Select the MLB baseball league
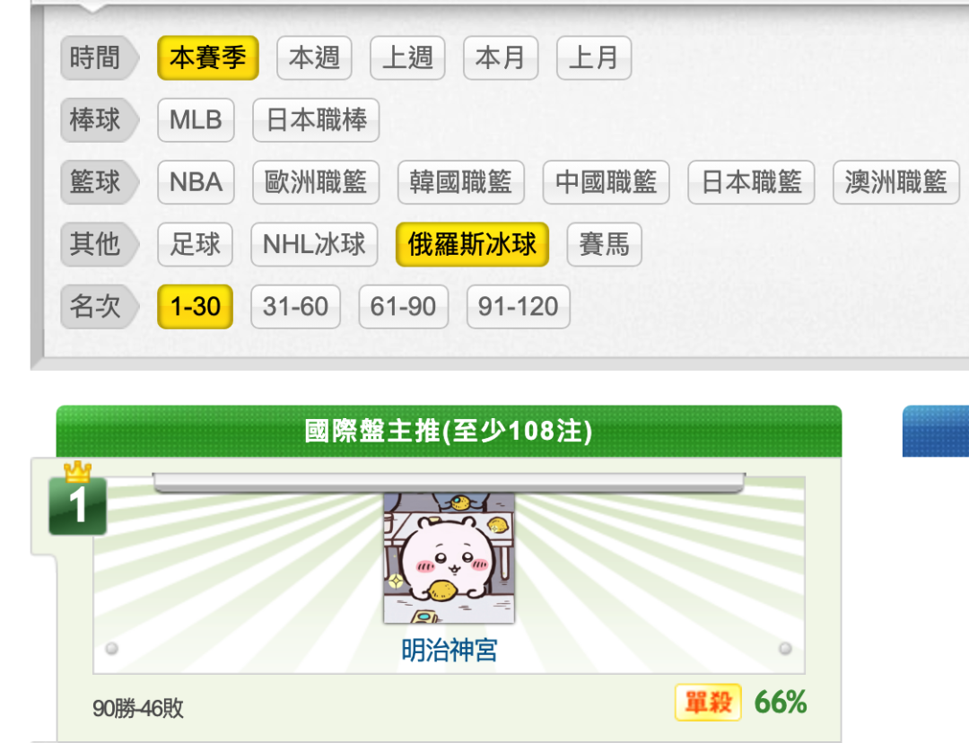This screenshot has height=743, width=969. 196,120
